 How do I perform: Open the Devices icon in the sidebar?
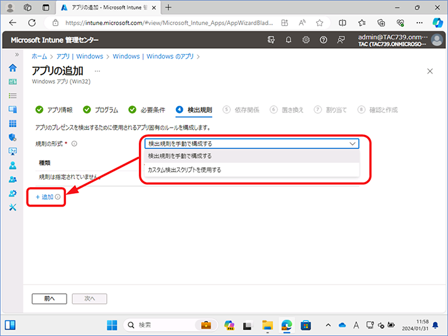click(x=13, y=109)
